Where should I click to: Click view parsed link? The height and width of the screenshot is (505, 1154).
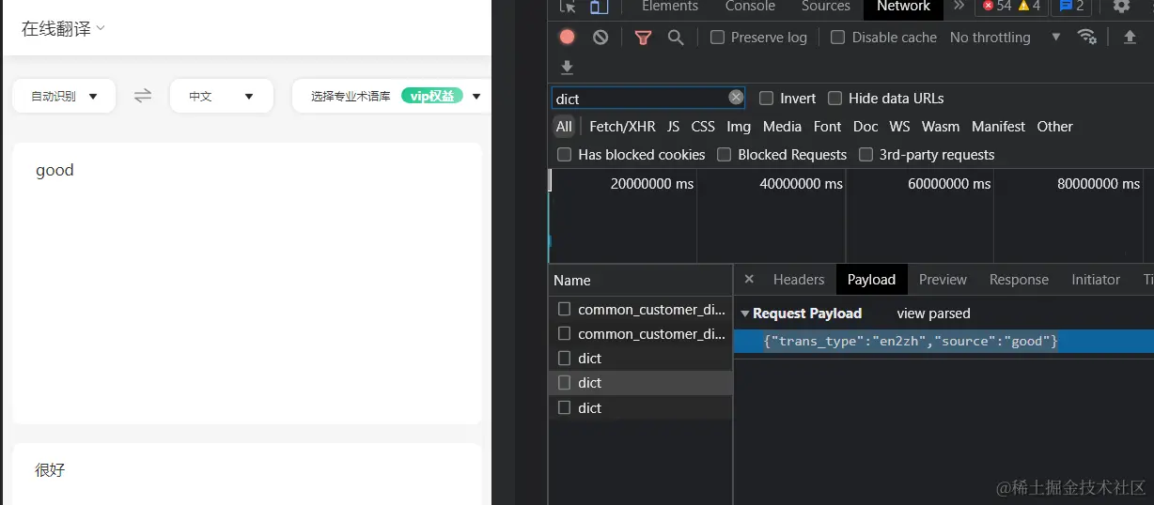[x=933, y=314]
